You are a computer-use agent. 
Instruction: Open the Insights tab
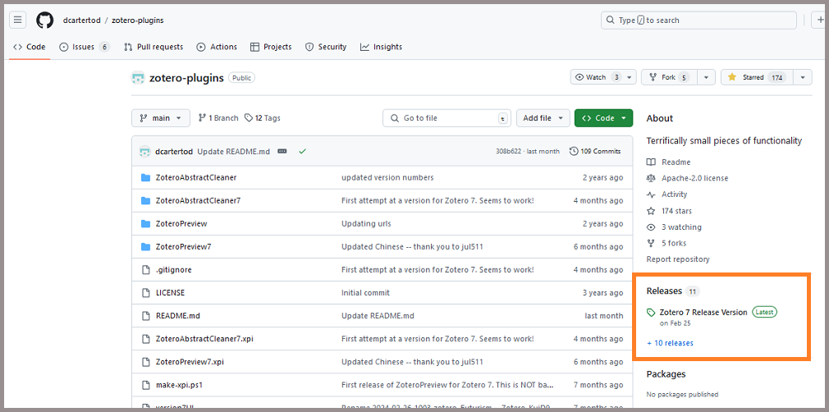click(381, 47)
